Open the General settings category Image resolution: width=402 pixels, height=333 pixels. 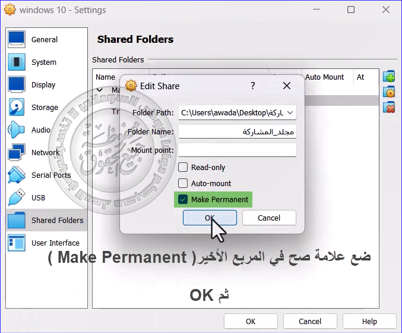(x=44, y=40)
